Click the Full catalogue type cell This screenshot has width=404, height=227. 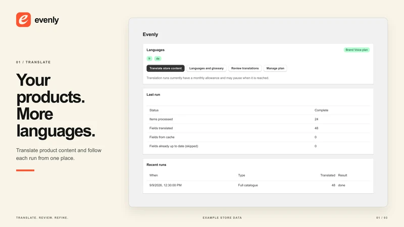[x=248, y=185]
